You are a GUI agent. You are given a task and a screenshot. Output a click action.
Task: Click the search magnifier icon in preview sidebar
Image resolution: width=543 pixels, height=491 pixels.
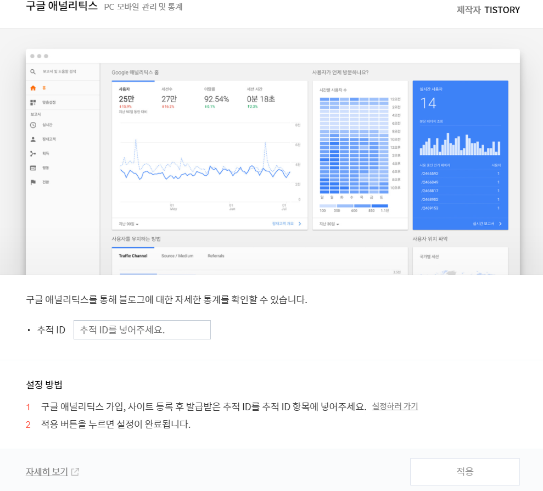point(33,72)
